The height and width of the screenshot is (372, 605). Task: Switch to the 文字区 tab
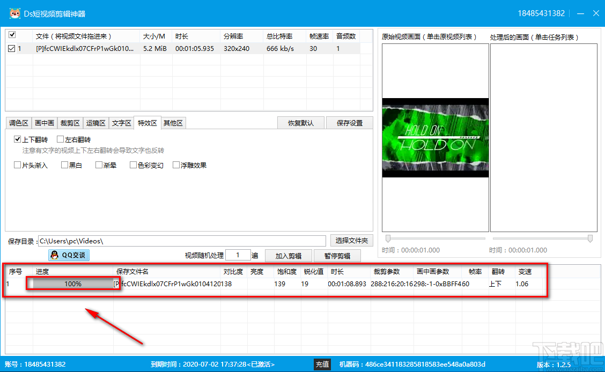122,123
